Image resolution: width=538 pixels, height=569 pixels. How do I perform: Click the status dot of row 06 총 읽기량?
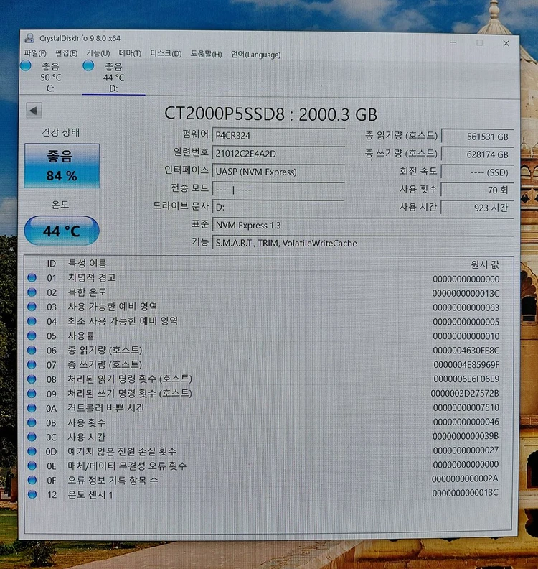tap(32, 350)
